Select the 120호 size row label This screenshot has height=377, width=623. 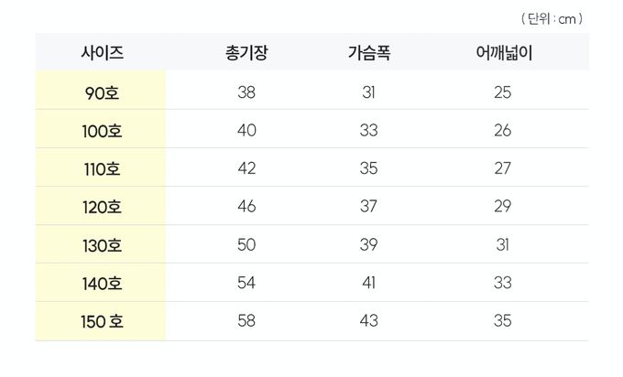click(x=102, y=208)
